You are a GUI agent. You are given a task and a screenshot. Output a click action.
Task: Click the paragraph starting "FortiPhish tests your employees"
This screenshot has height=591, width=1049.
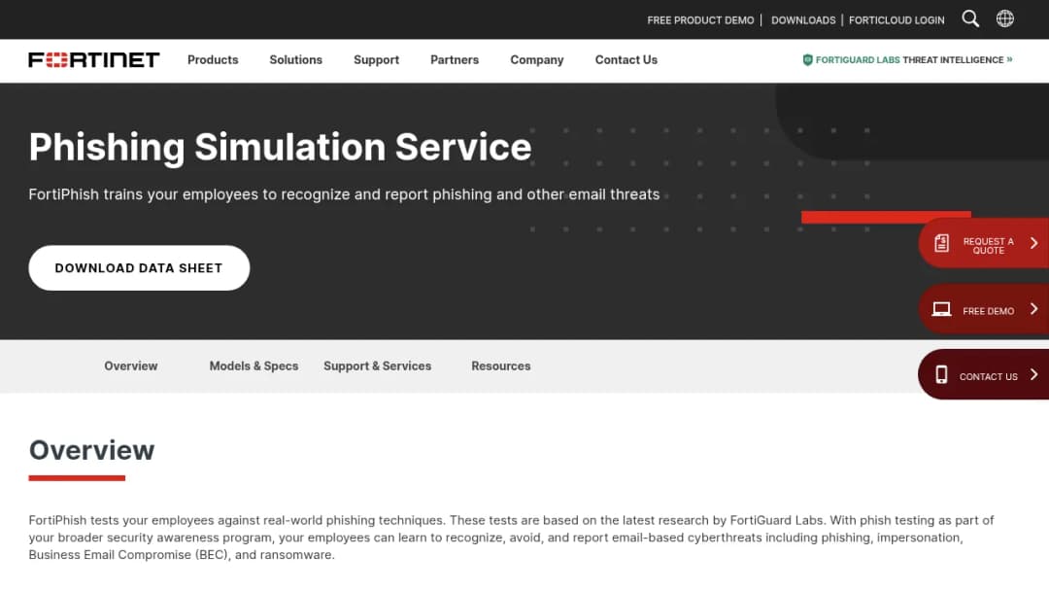[511, 538]
